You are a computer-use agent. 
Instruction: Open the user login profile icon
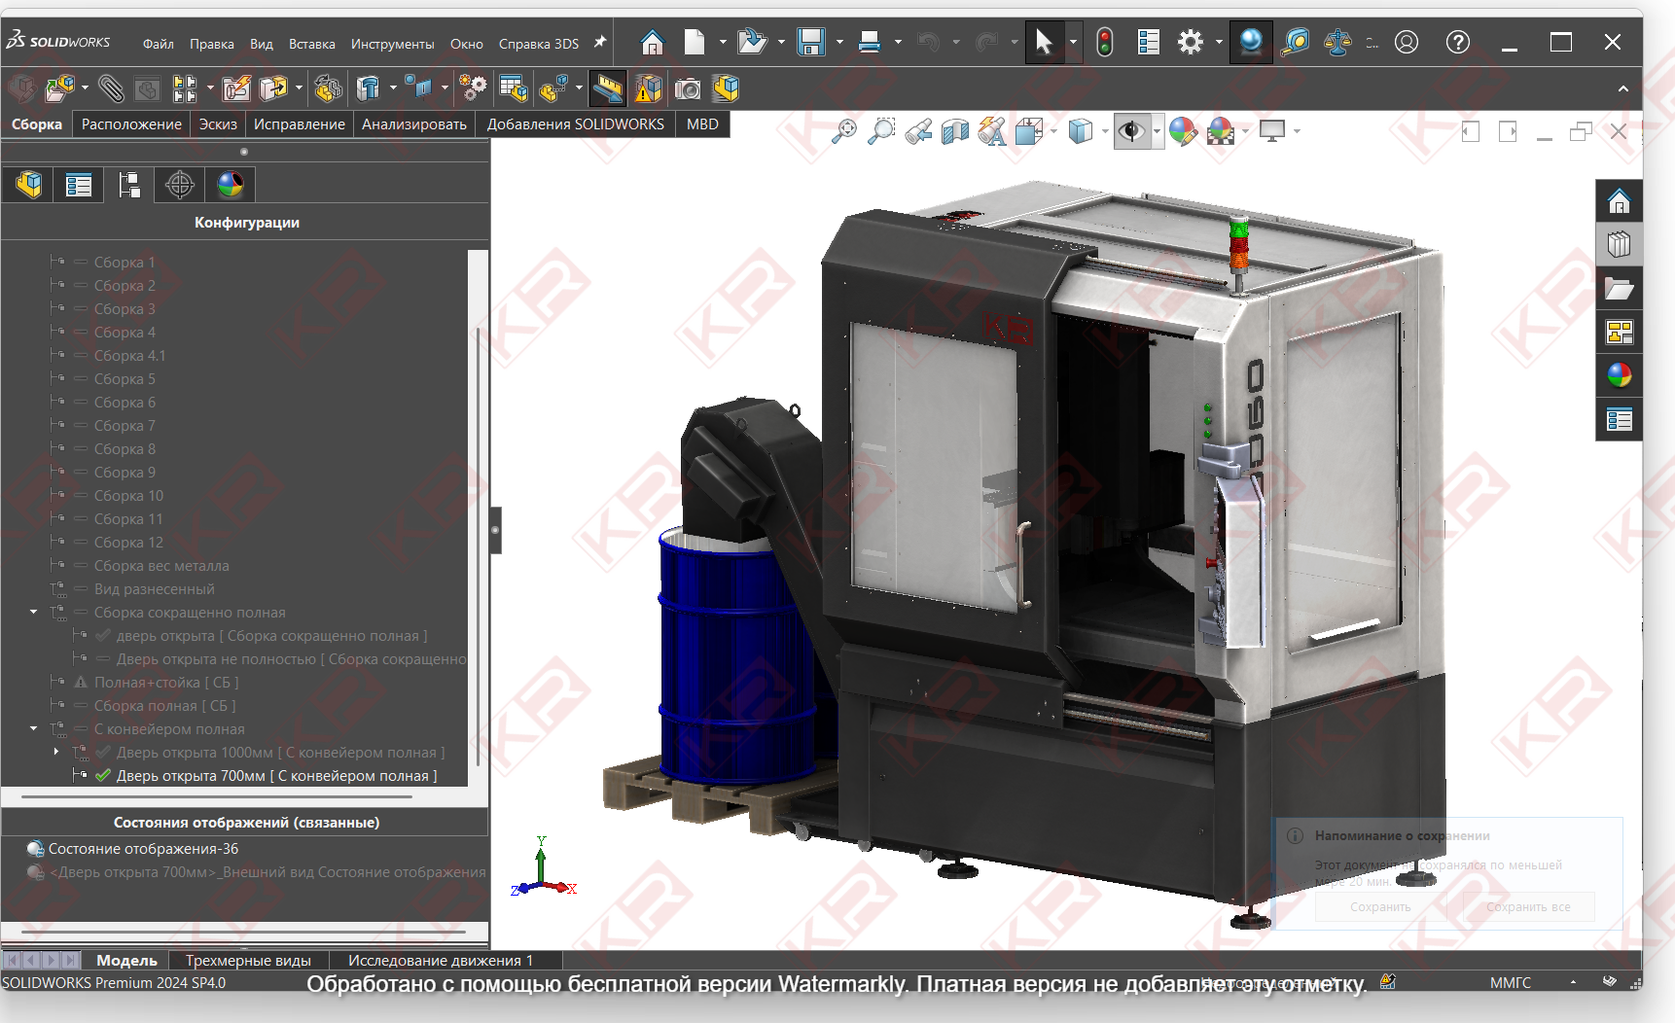(1407, 42)
